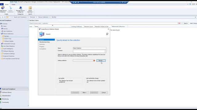Switch to the Home ribbon tab
This screenshot has height=110, width=197.
[x=7, y=5]
